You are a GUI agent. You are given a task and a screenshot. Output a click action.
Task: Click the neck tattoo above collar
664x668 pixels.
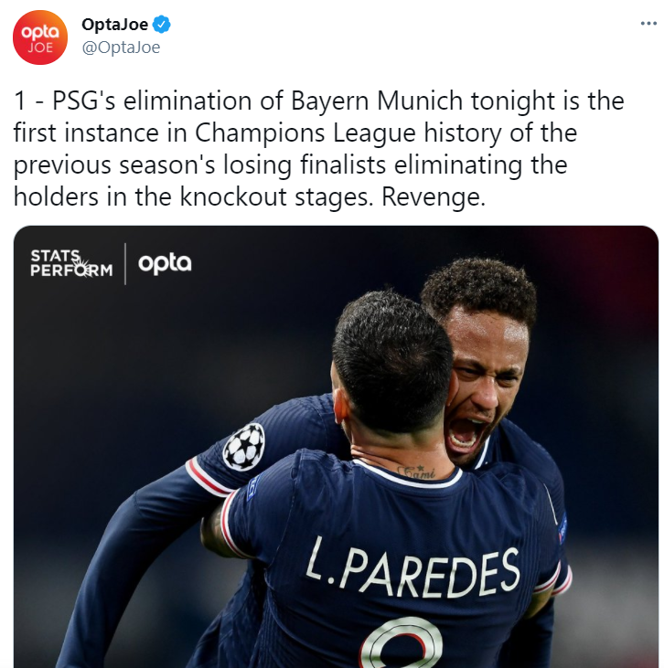tap(417, 472)
